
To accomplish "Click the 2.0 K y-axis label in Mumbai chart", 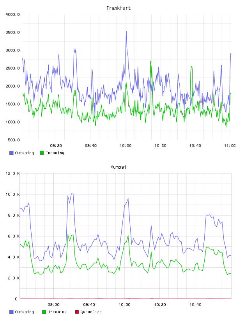I will (x=14, y=278).
